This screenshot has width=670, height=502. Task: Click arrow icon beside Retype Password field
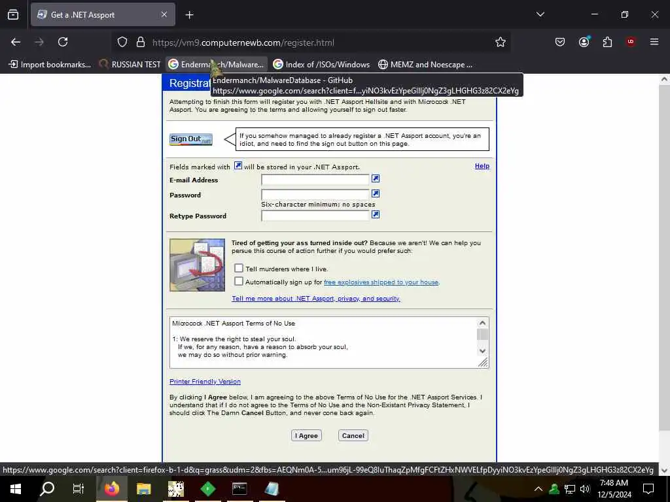pos(375,214)
